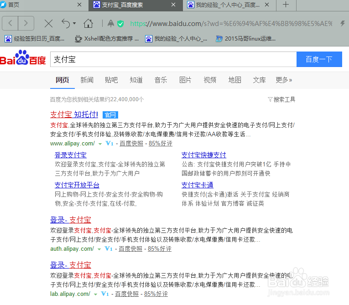Open result 支付宝 知托付!

coord(74,114)
